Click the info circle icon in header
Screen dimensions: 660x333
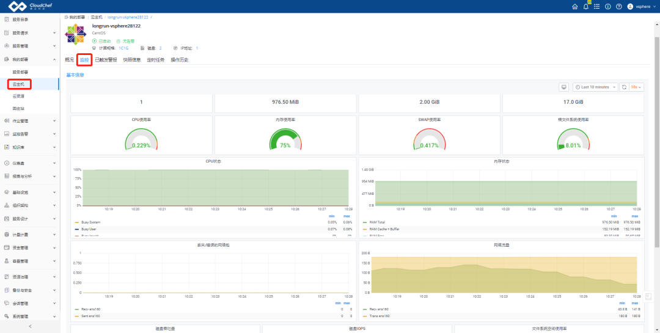(x=608, y=6)
